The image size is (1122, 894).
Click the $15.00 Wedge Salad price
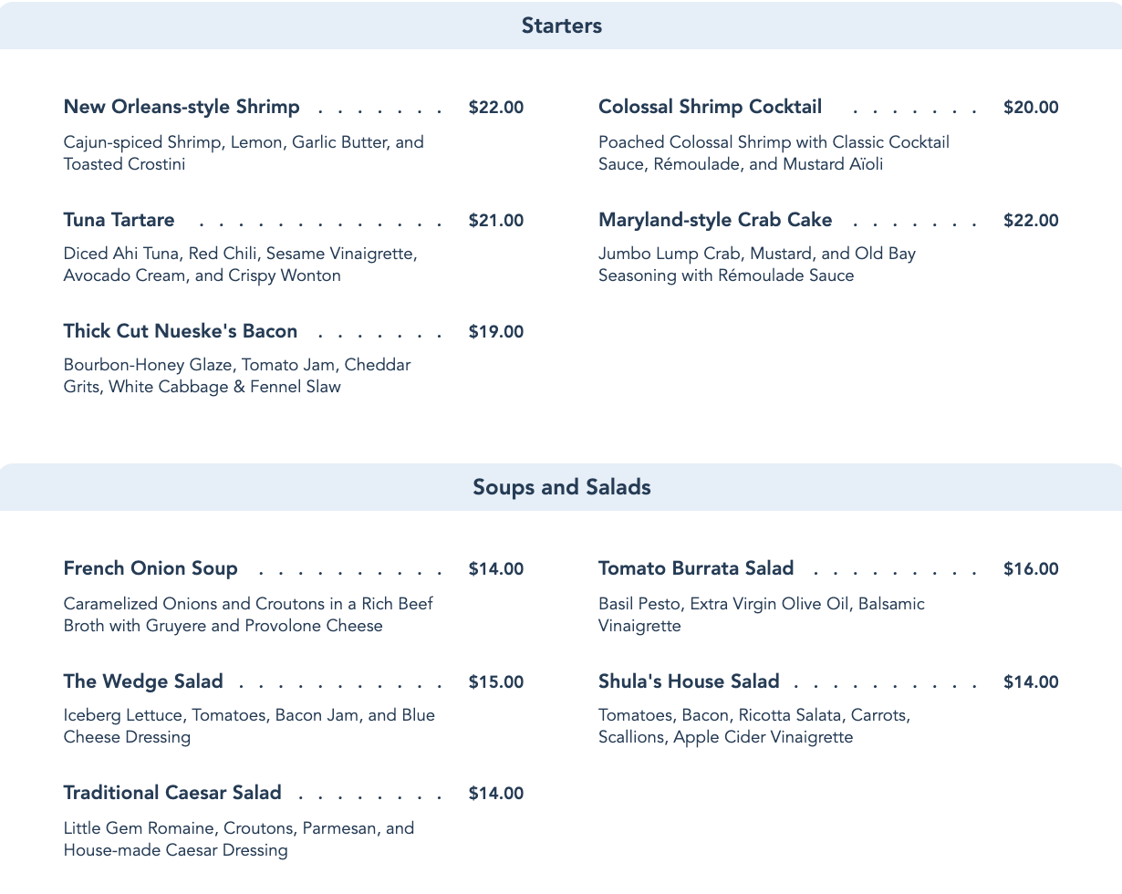point(496,682)
